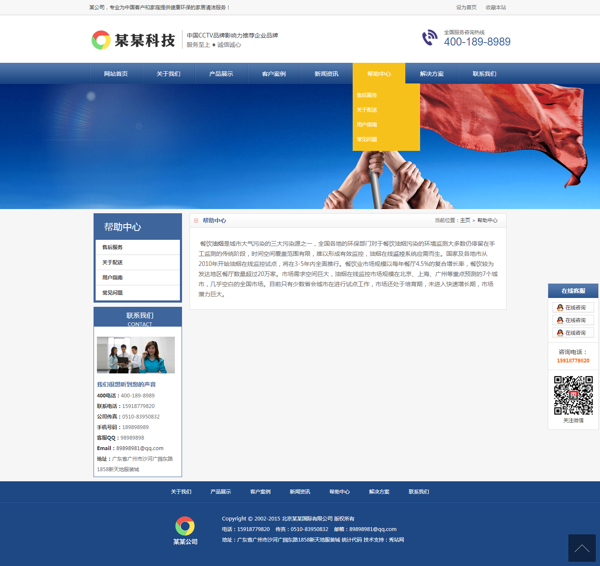600x566 pixels.
Task: Click the first QQ online consultation icon
Action: tap(560, 308)
